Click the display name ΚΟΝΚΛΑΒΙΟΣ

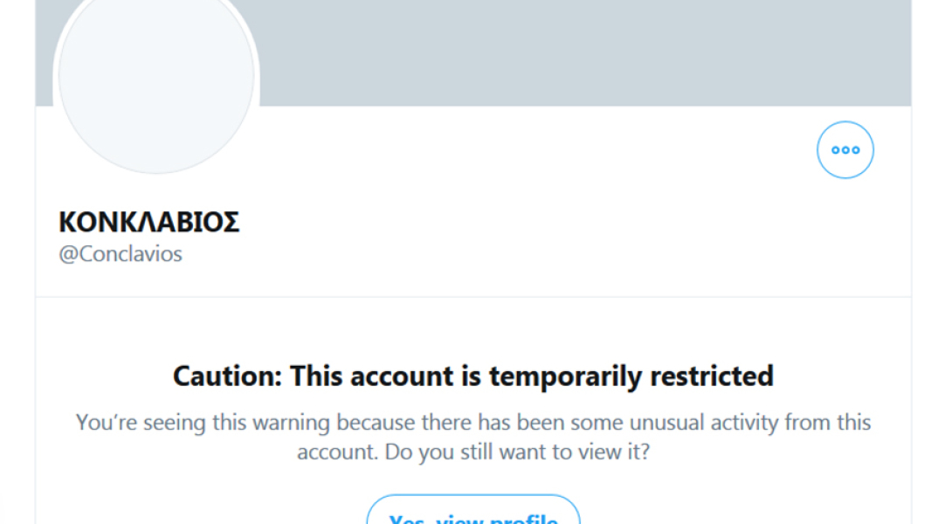point(149,223)
